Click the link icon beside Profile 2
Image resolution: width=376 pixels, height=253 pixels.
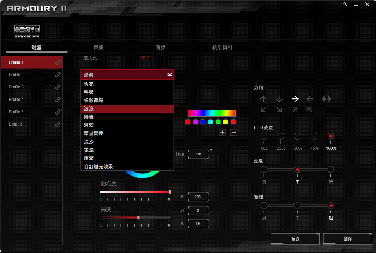coord(58,75)
